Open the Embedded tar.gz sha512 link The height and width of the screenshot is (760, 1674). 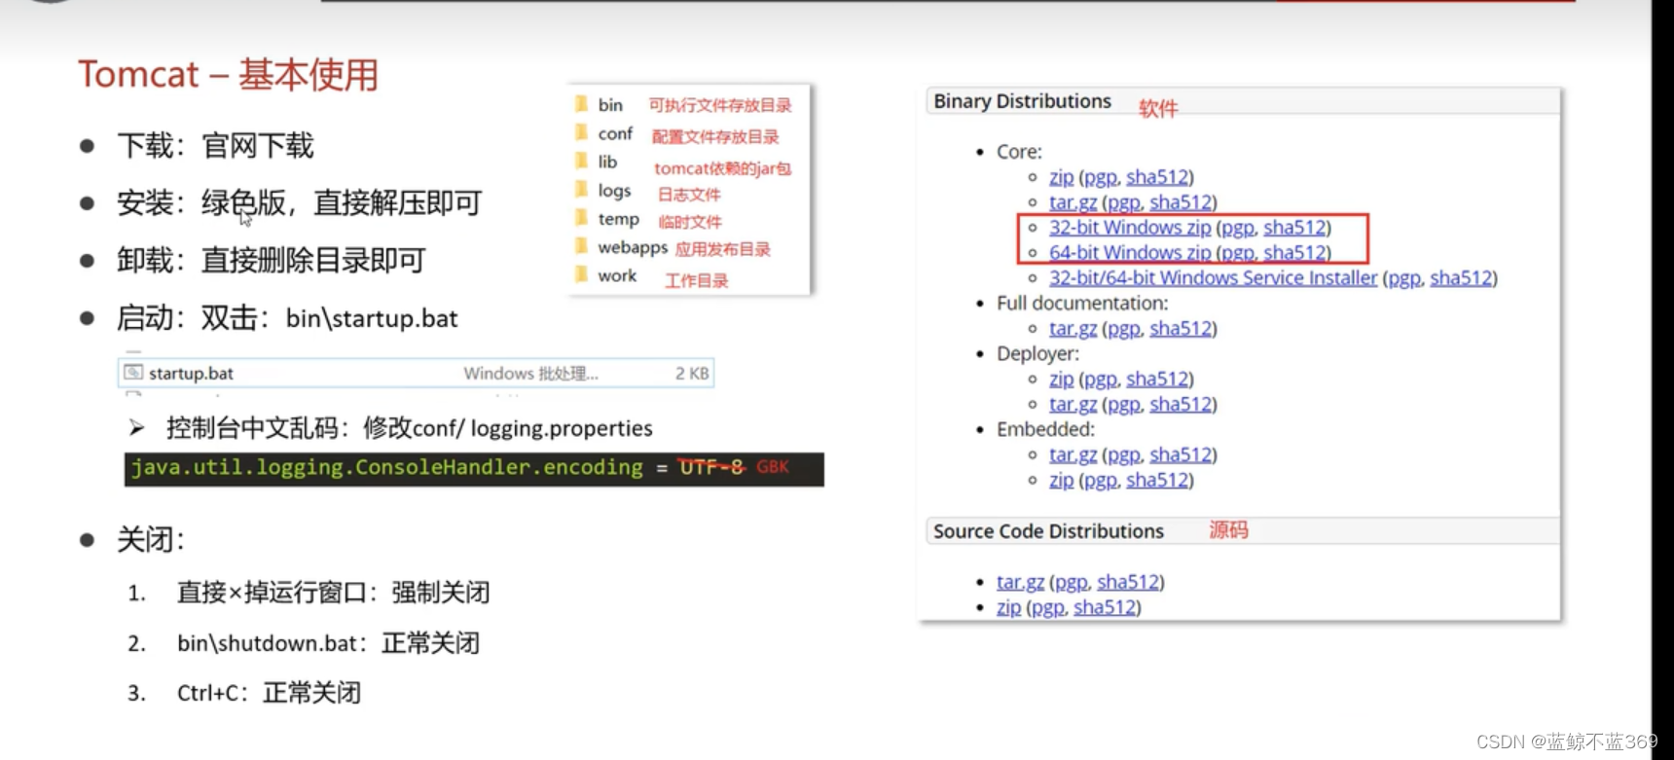tap(1181, 455)
